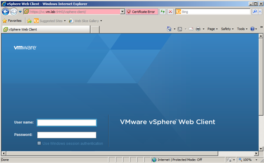Open the Safety menu
Image resolution: width=264 pixels, height=163 pixels.
(227, 29)
